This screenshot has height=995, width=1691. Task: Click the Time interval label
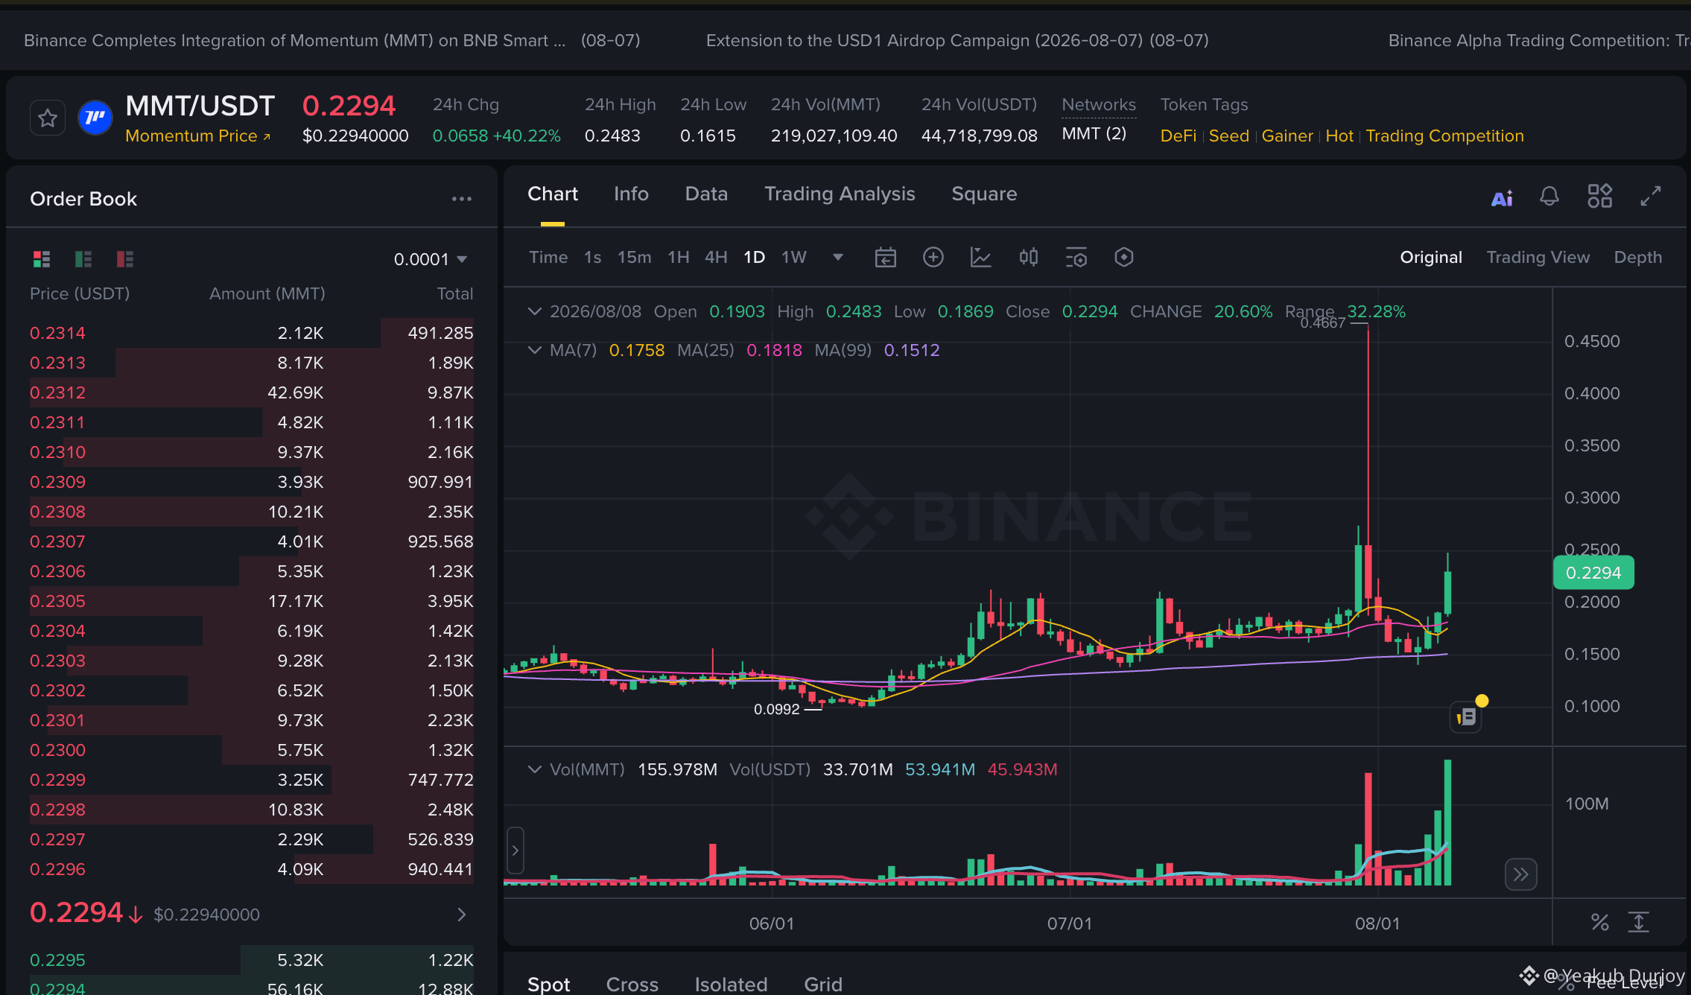[548, 258]
